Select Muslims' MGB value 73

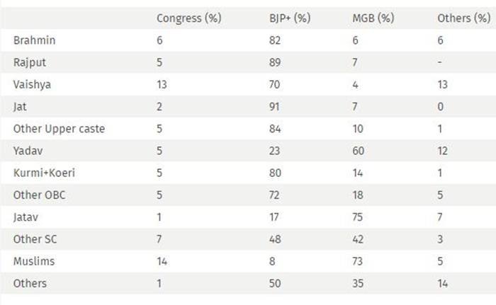[357, 261]
